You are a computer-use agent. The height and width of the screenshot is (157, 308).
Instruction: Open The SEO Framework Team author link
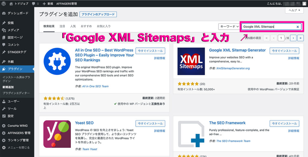coord(233,141)
